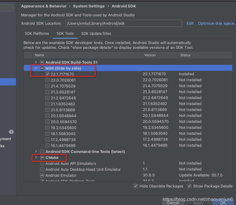The width and height of the screenshot is (236, 205).
Task: Uncheck NDK version 22.1.7171670 checkbox
Action: coord(47,74)
